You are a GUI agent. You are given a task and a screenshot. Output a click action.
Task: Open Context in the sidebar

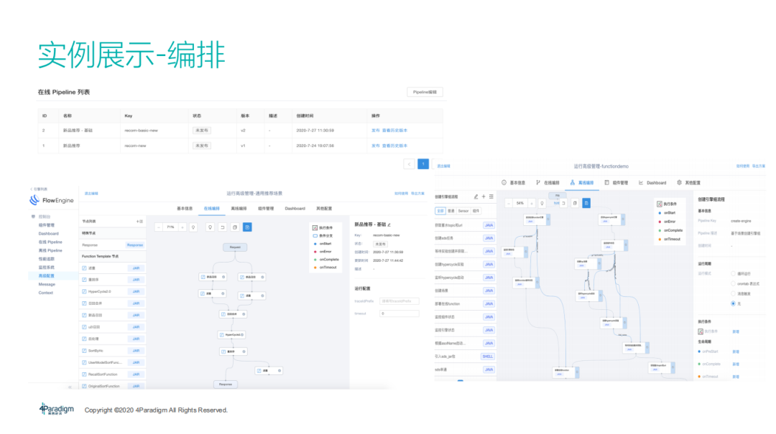point(45,293)
